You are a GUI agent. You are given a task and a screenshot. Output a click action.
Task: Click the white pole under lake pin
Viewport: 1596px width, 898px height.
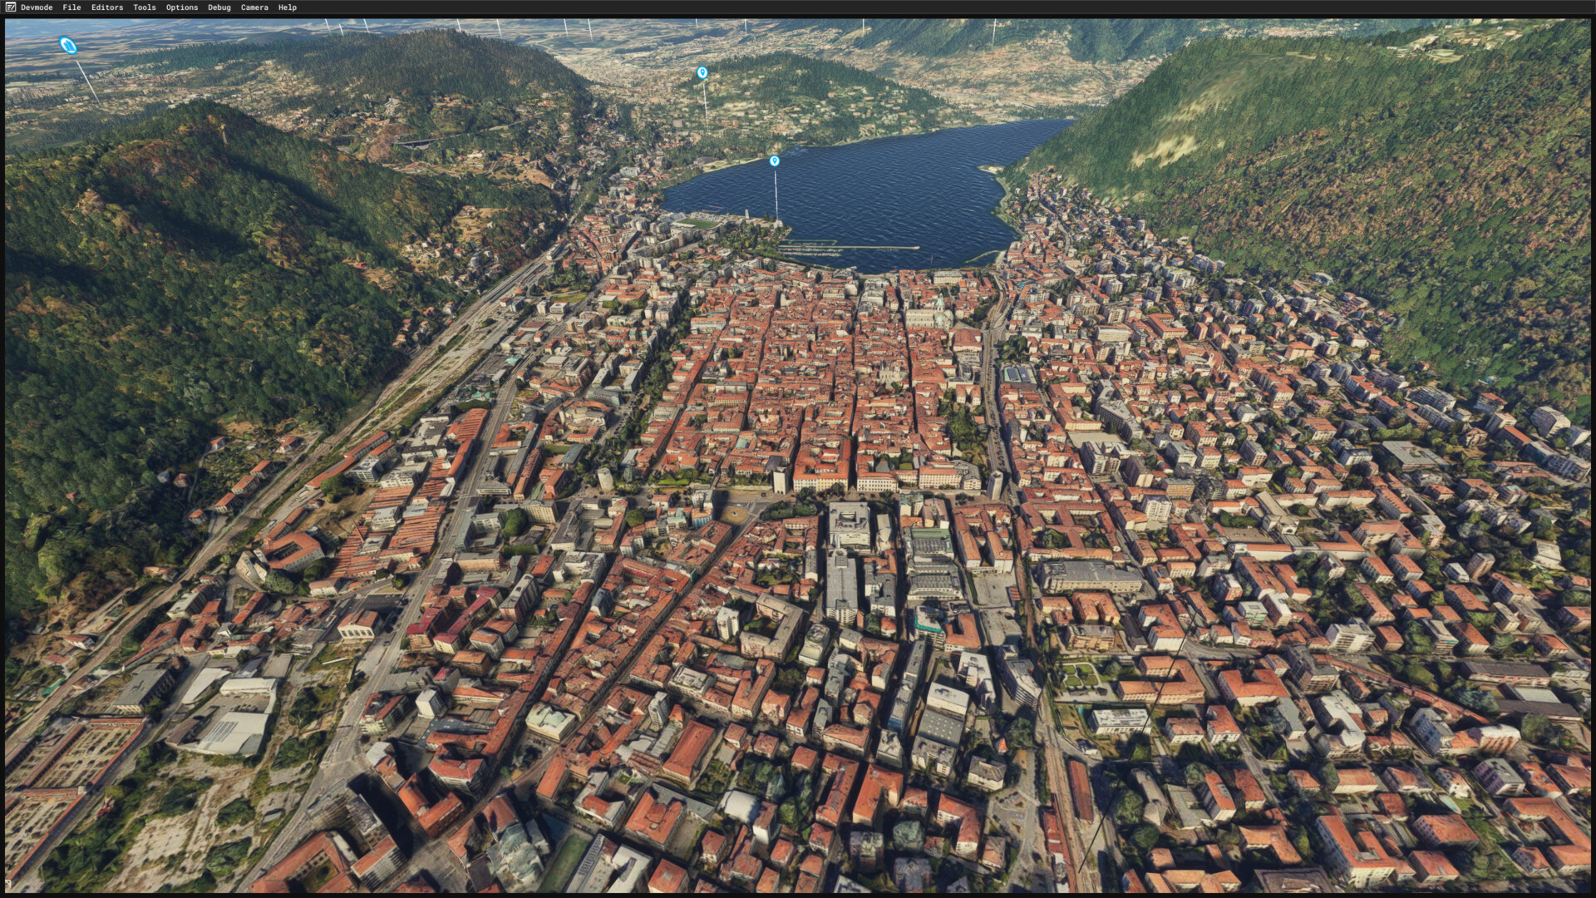coord(776,195)
